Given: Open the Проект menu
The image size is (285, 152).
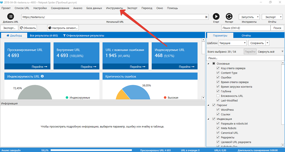Looking at the screenshot, I should 6,8.
